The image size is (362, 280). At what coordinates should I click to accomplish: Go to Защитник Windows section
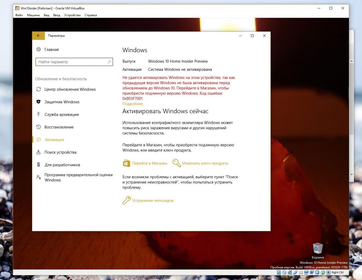point(62,102)
